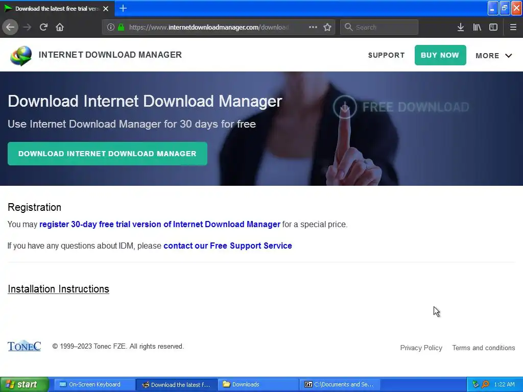The image size is (523, 392).
Task: Click the 1:22 AM system clock
Action: click(504, 384)
